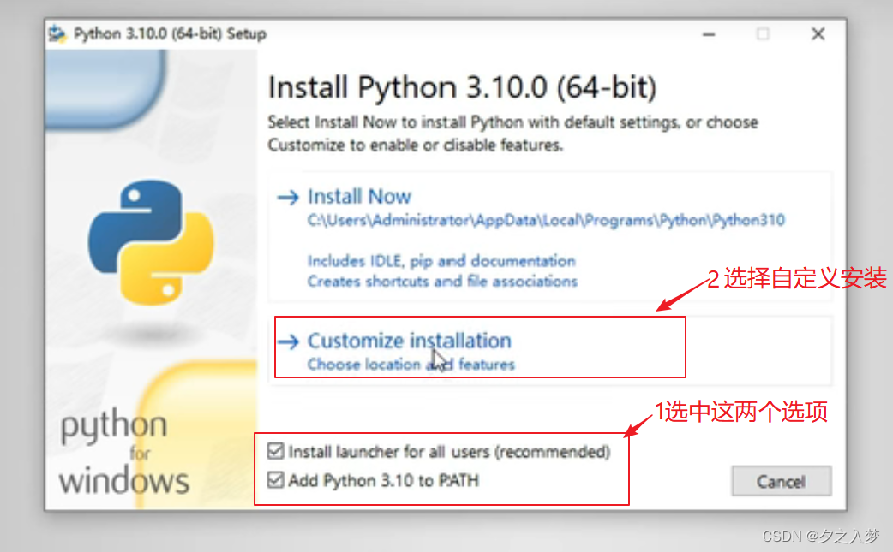The width and height of the screenshot is (893, 552).
Task: Expand the Customize installation section
Action: click(x=411, y=341)
